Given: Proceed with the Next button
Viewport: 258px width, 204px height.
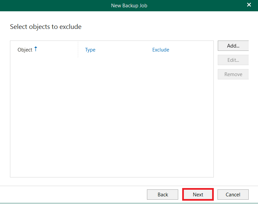Looking at the screenshot, I should tap(198, 194).
